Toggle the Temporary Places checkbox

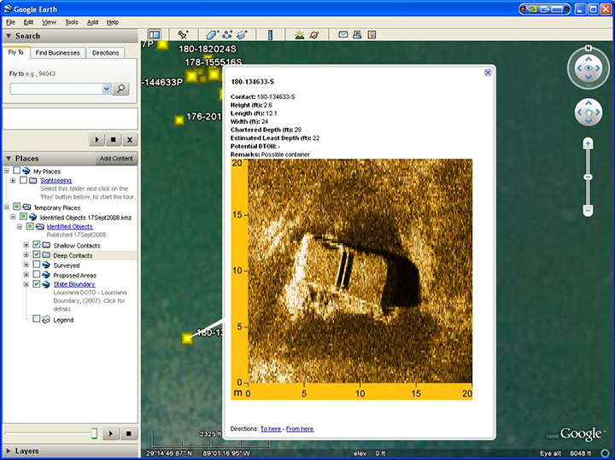(x=16, y=207)
